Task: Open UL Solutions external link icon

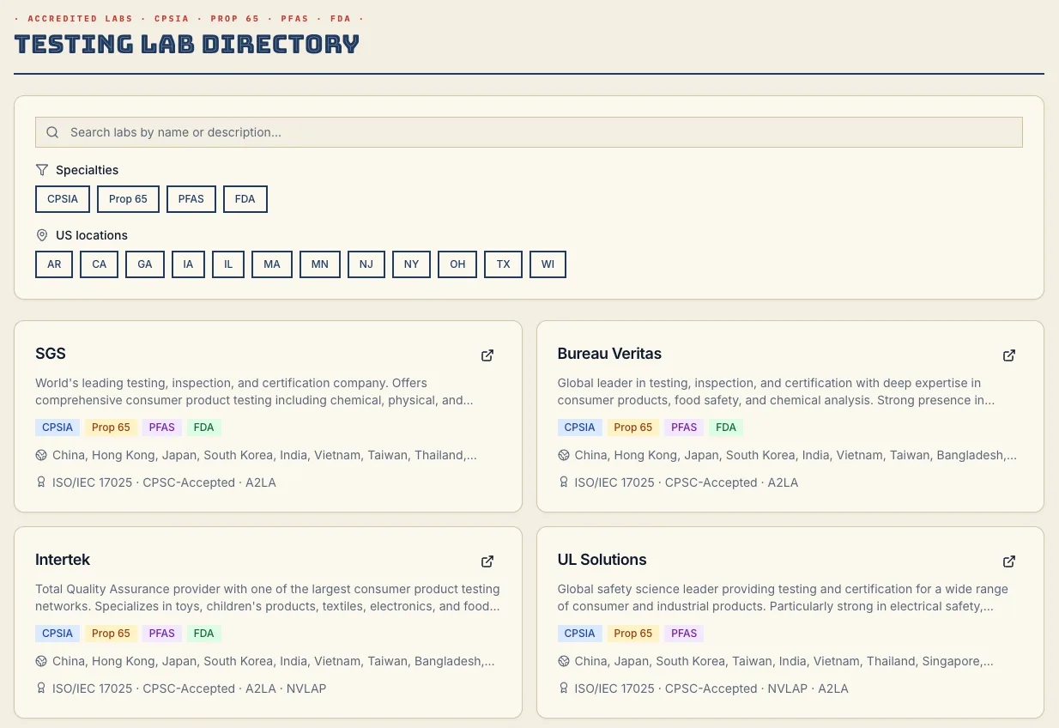Action: (1009, 561)
